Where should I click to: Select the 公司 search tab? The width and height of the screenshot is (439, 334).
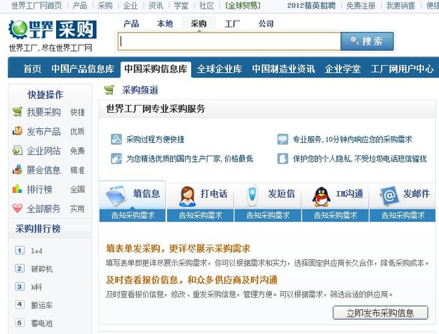[x=266, y=24]
